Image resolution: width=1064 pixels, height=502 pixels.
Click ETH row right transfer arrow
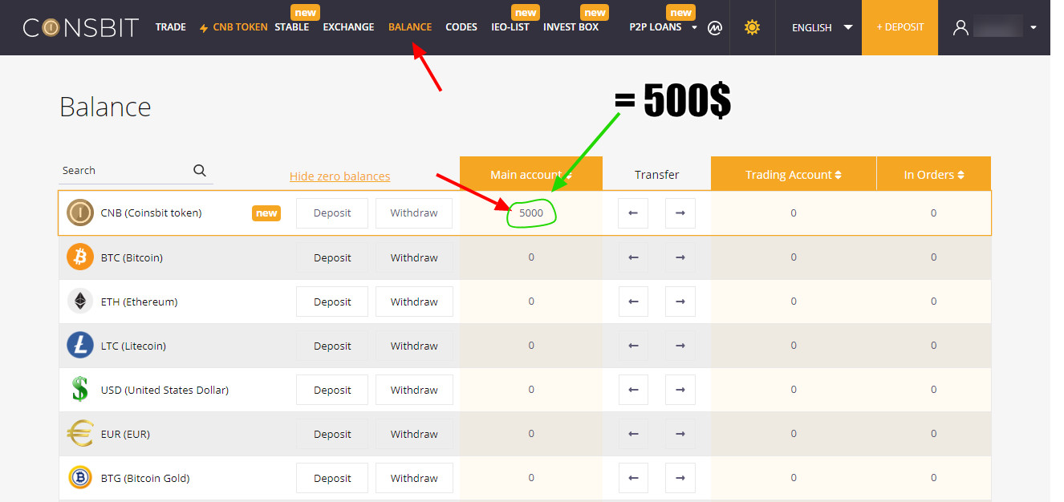click(680, 302)
